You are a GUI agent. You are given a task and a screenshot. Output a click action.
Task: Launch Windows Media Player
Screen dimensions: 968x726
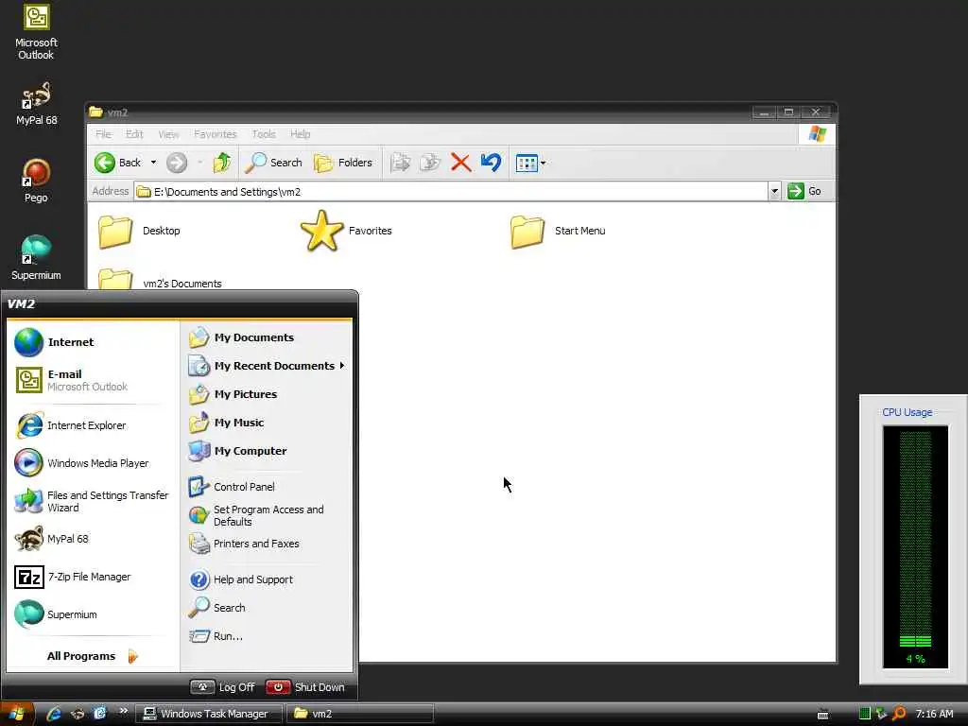coord(92,463)
